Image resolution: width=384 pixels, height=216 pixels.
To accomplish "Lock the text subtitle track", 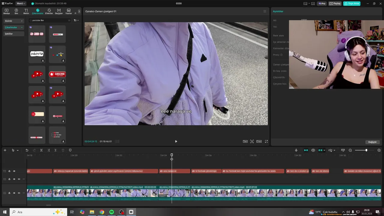I will tap(9, 171).
